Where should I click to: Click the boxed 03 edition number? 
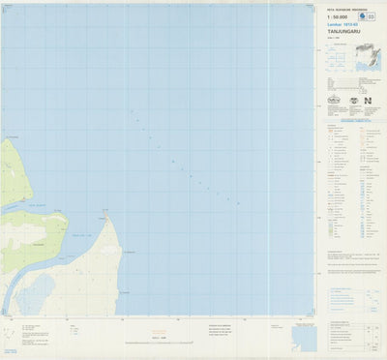coord(372,16)
